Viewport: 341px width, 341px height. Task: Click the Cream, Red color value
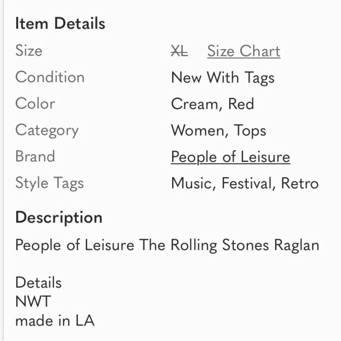(x=212, y=104)
